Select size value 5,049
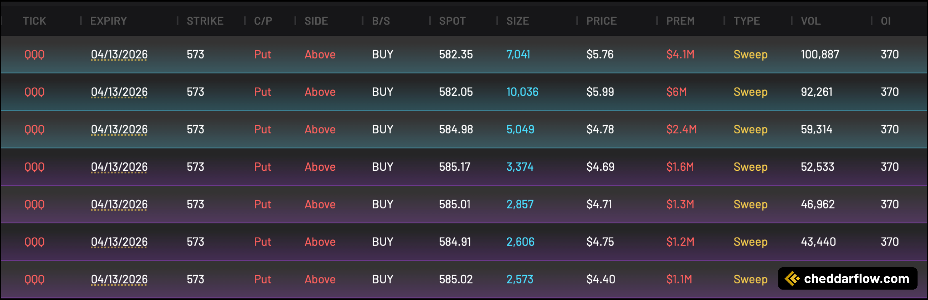Image resolution: width=928 pixels, height=300 pixels. [520, 129]
